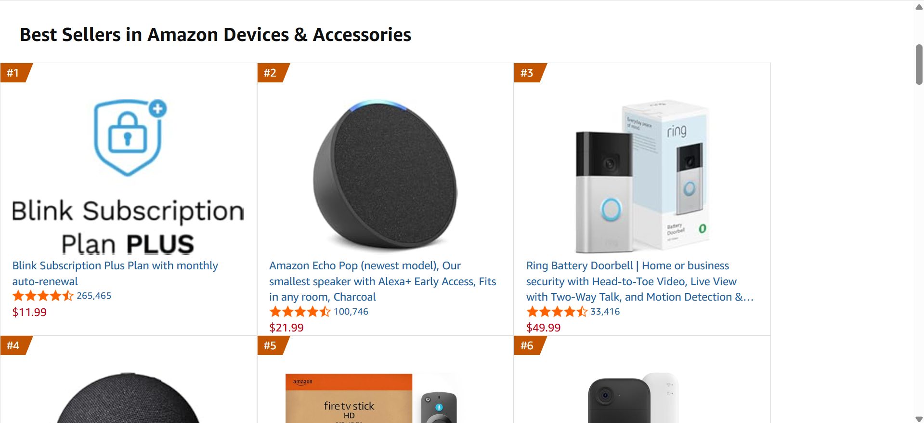Click the $11.99 price
The height and width of the screenshot is (423, 924).
click(29, 312)
